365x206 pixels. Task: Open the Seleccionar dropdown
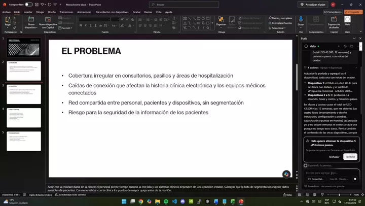click(x=277, y=28)
